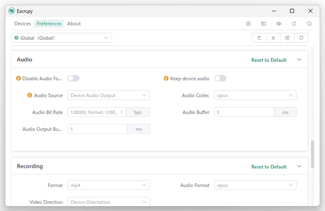
Task: Click Reset to Default for Audio
Action: 269,60
